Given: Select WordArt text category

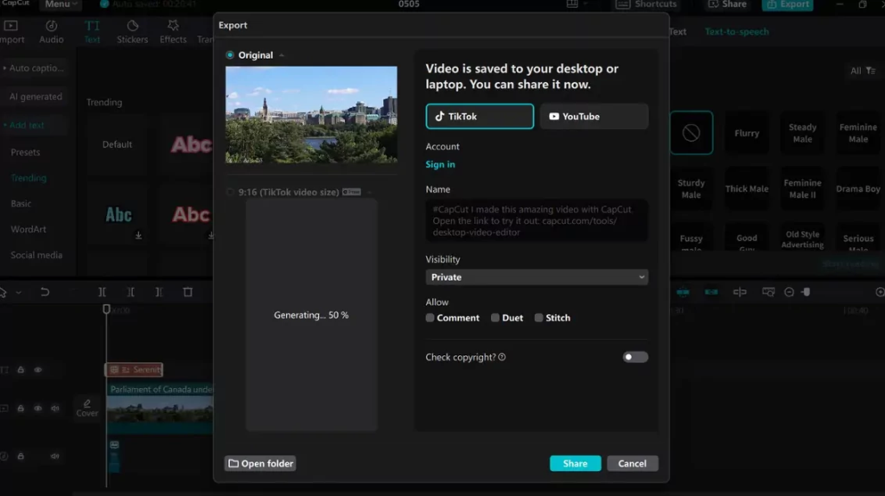Looking at the screenshot, I should pos(29,229).
